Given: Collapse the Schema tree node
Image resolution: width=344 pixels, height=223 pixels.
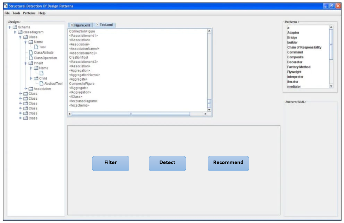Looking at the screenshot, I should pos(9,27).
